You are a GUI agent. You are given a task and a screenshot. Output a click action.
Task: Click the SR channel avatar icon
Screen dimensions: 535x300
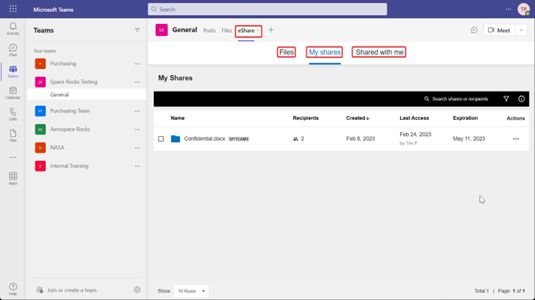pyautogui.click(x=162, y=30)
